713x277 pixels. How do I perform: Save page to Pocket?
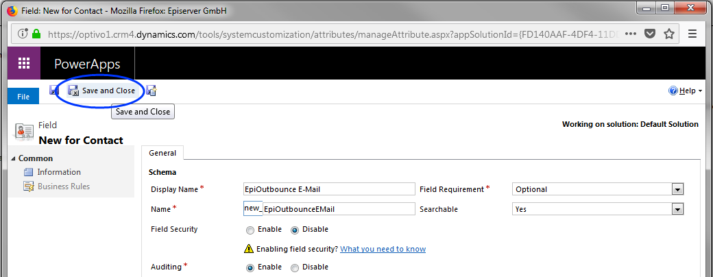tap(650, 34)
